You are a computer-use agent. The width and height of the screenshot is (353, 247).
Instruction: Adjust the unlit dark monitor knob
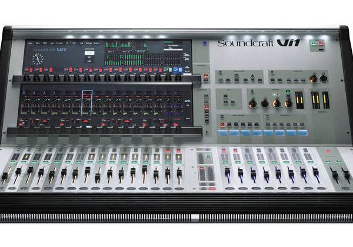tap(265, 104)
